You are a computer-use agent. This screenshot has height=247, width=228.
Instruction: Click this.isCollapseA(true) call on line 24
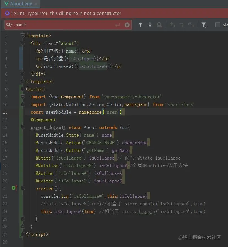click(68, 212)
